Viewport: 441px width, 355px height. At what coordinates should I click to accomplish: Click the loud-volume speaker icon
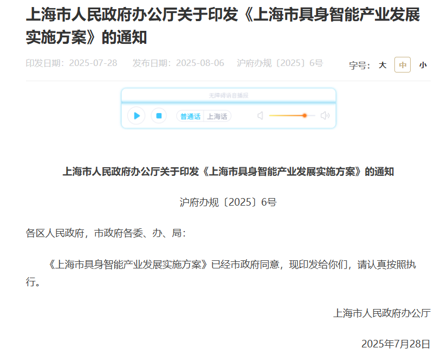325,116
